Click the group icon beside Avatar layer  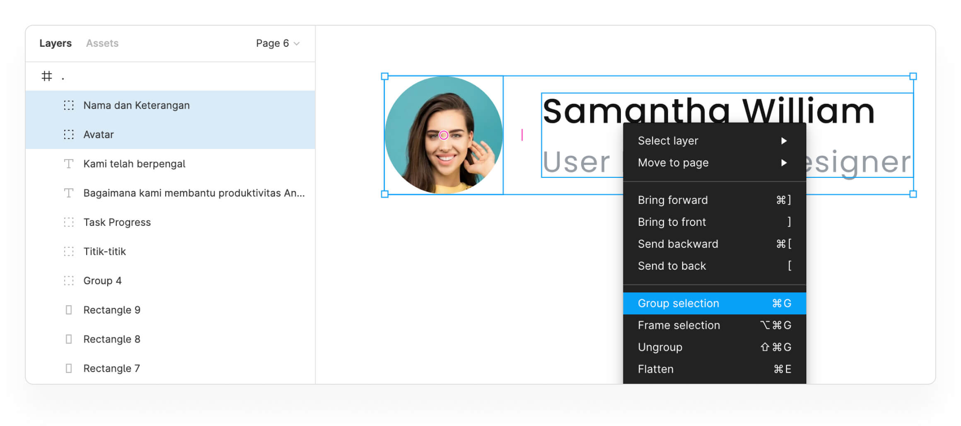point(69,134)
